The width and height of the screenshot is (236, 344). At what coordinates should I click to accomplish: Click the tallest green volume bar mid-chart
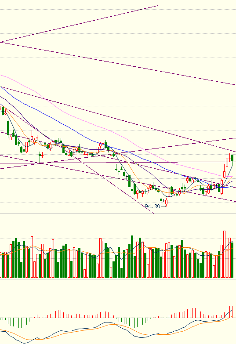[132, 257]
